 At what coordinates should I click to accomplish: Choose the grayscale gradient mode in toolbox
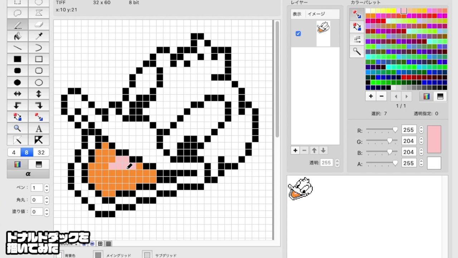coord(39,164)
